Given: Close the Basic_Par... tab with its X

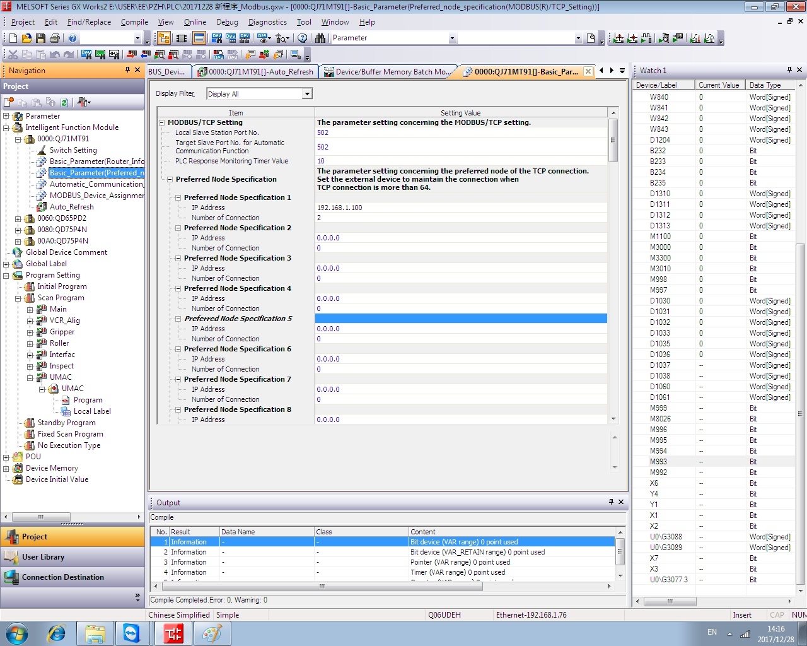Looking at the screenshot, I should click(x=588, y=71).
